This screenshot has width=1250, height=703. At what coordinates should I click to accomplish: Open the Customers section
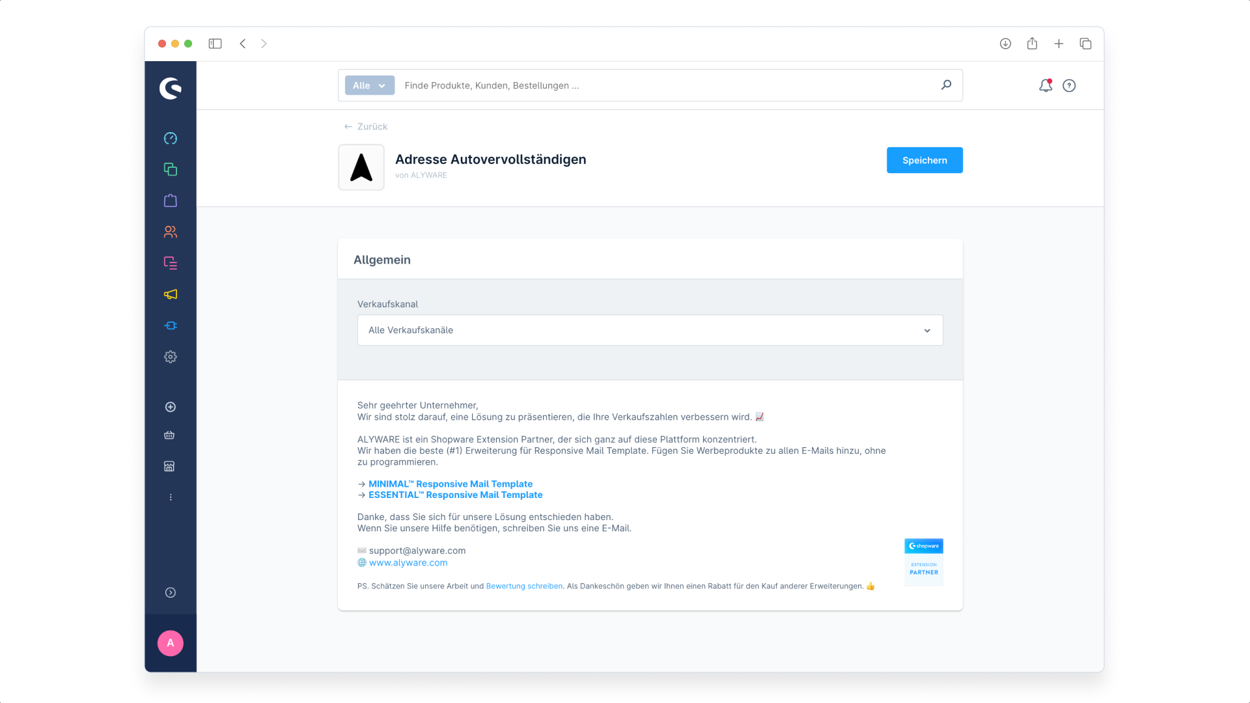(170, 232)
